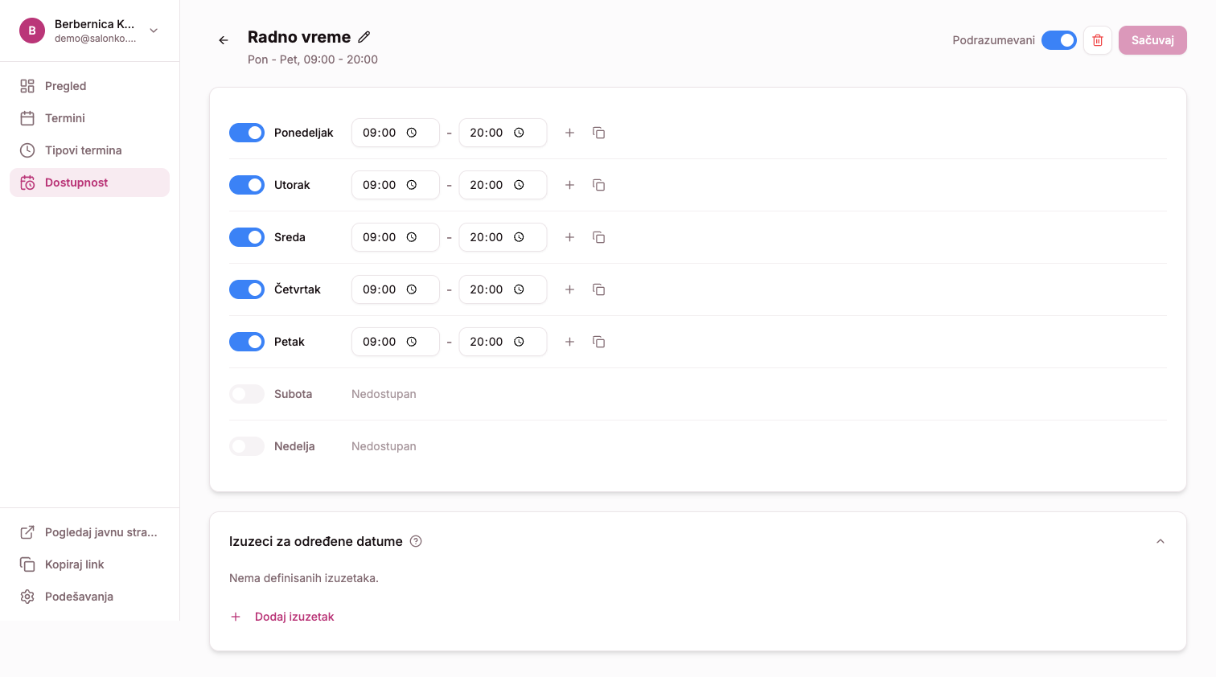Open Termini in the sidebar
This screenshot has height=677, width=1216.
click(x=65, y=118)
